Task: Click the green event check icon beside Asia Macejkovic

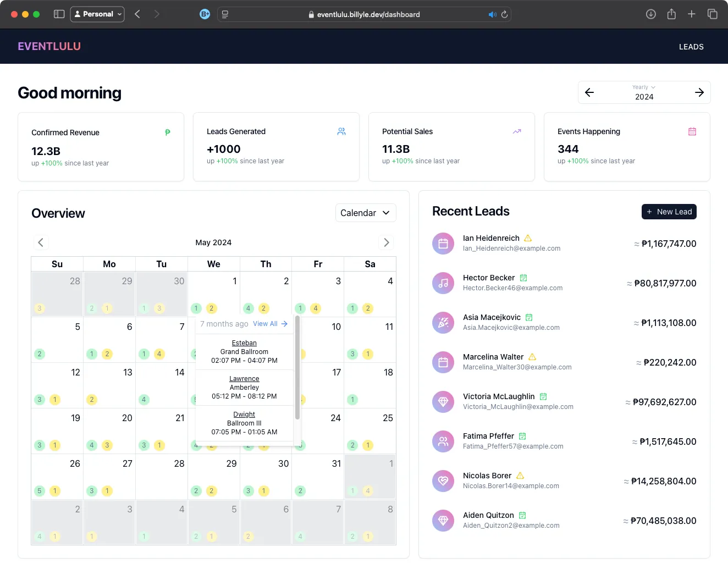Action: [528, 317]
